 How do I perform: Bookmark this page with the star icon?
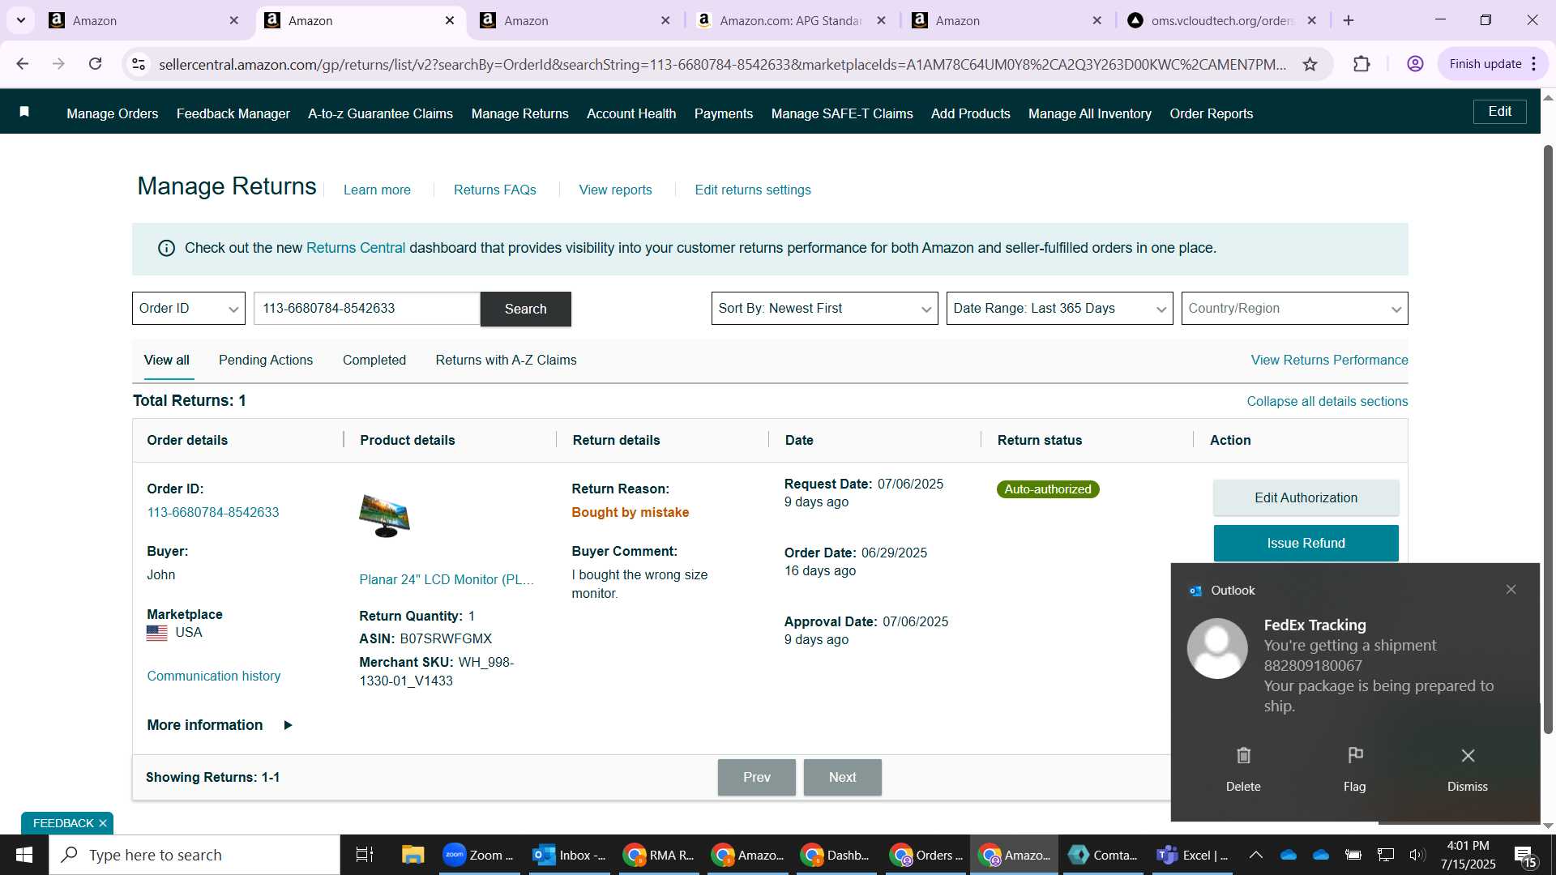point(1310,64)
